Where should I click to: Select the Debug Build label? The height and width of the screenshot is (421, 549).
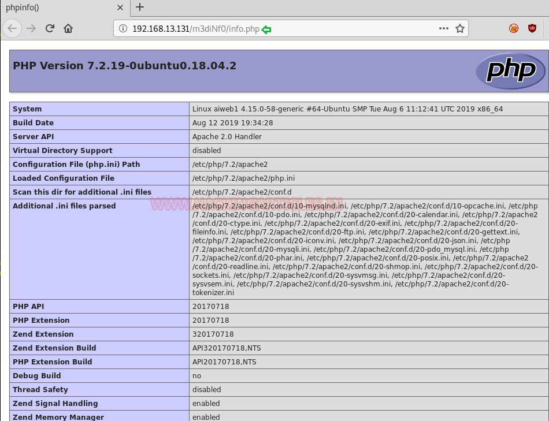pyautogui.click(x=37, y=375)
